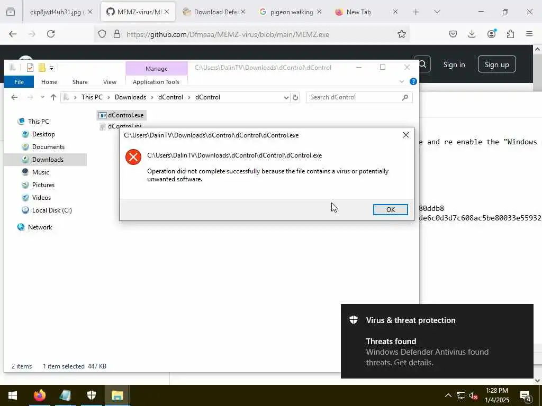This screenshot has height=406, width=542.
Task: Open Share ribbon tab in Explorer
Action: (80, 82)
